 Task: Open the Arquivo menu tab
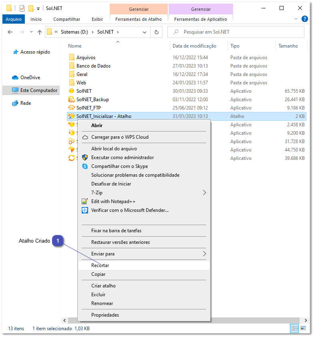[14, 19]
